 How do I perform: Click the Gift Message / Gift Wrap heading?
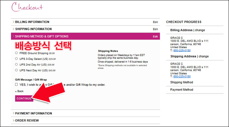tap(31, 80)
